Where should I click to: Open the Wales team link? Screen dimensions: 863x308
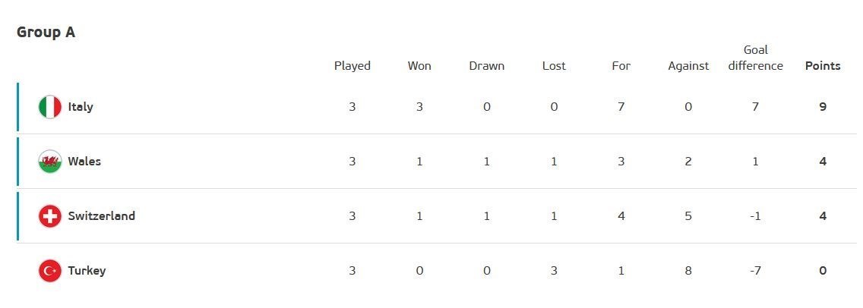pos(84,162)
